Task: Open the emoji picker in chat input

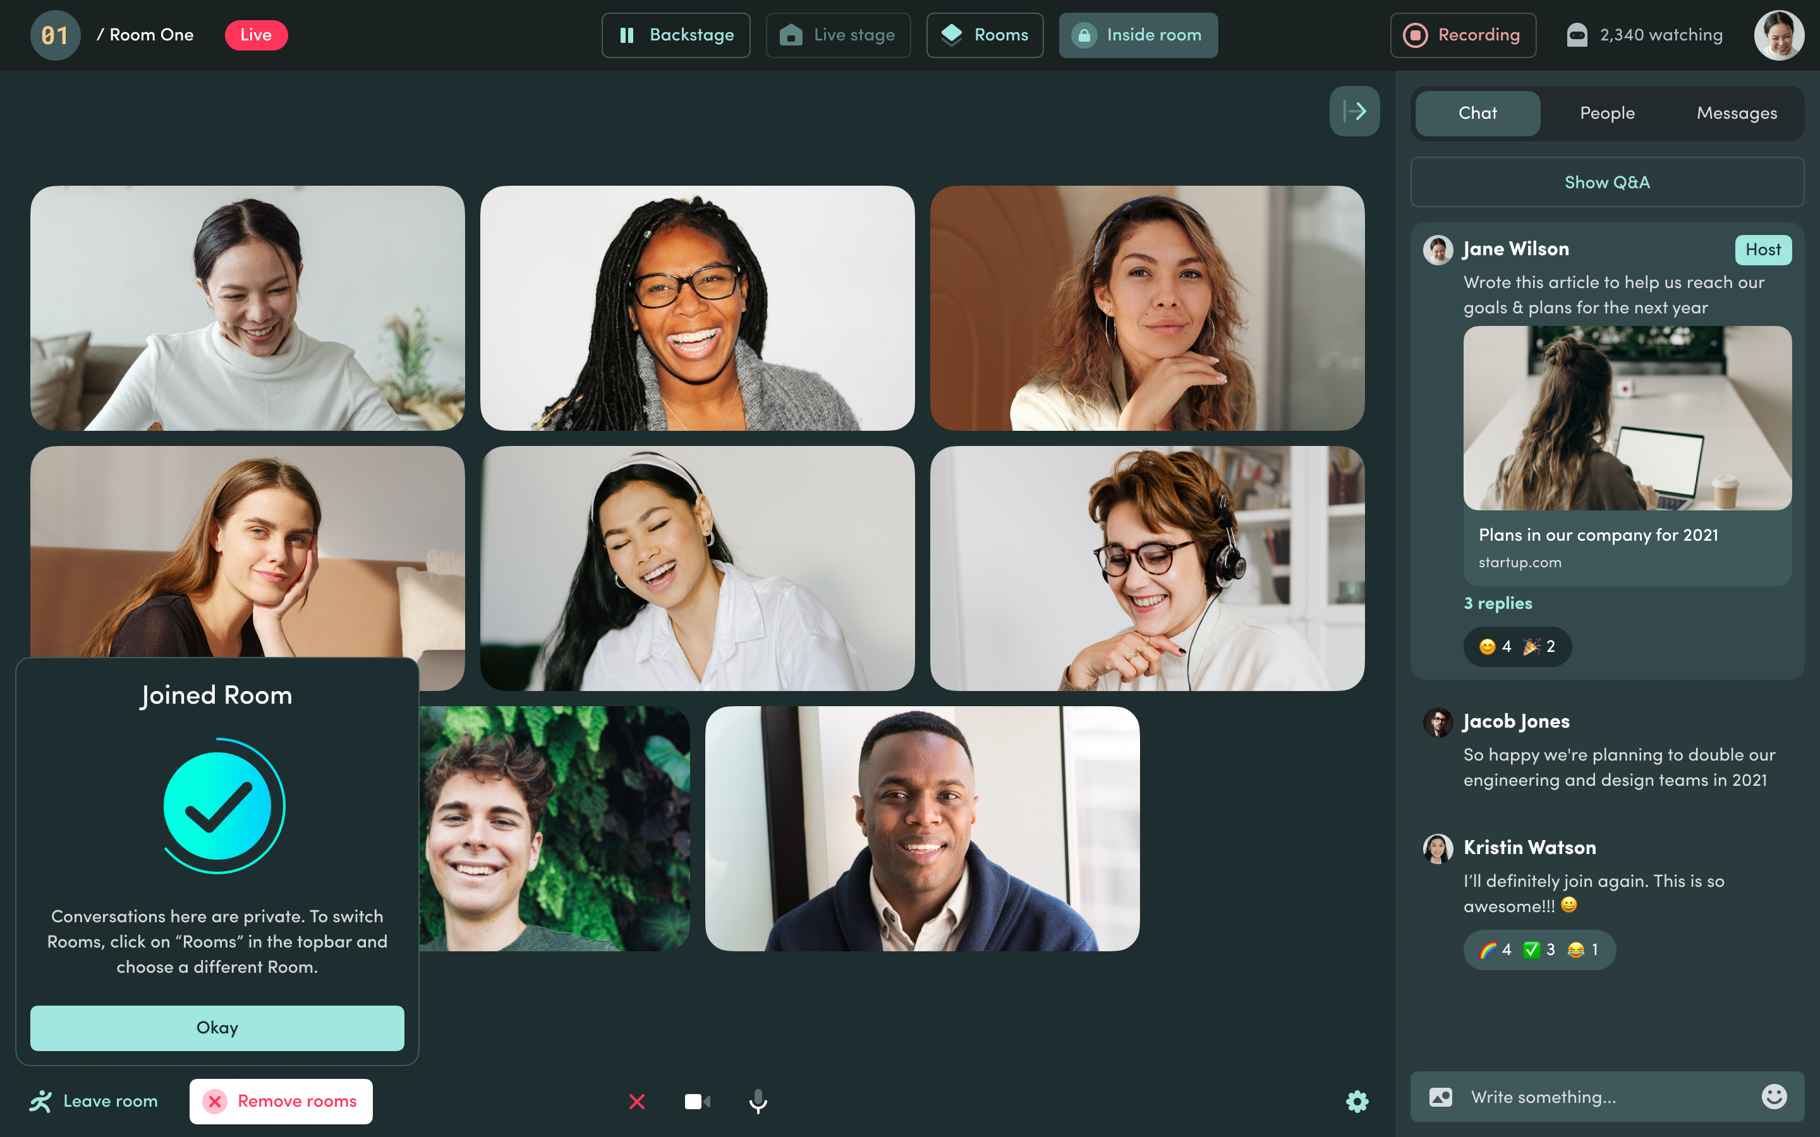Action: coord(1773,1097)
